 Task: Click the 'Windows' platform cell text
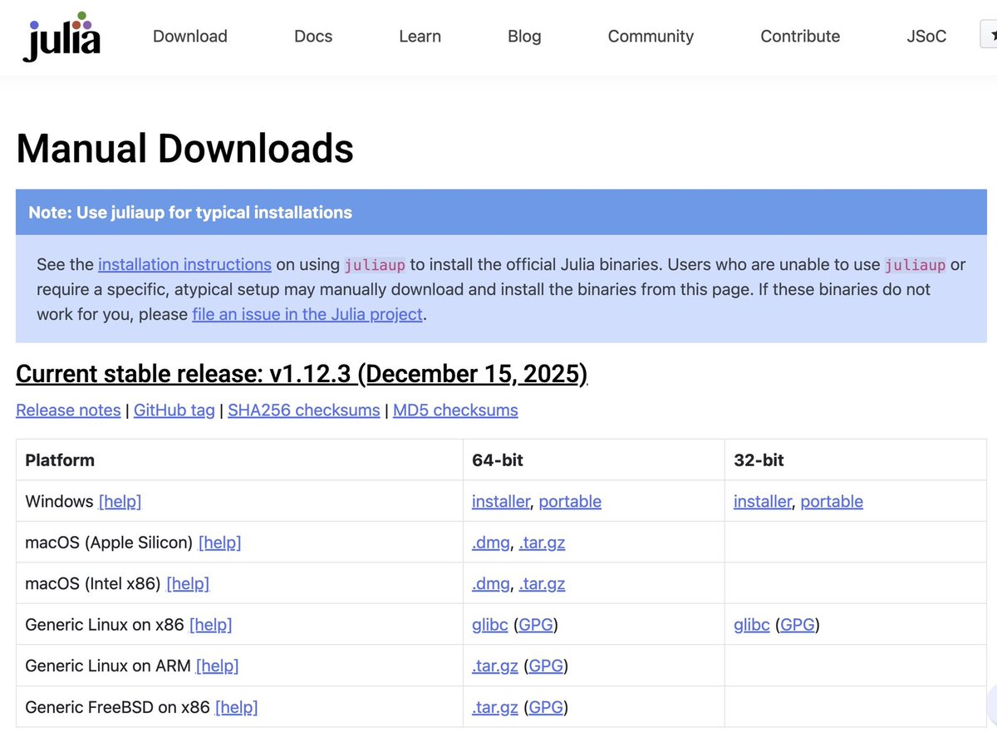click(59, 501)
